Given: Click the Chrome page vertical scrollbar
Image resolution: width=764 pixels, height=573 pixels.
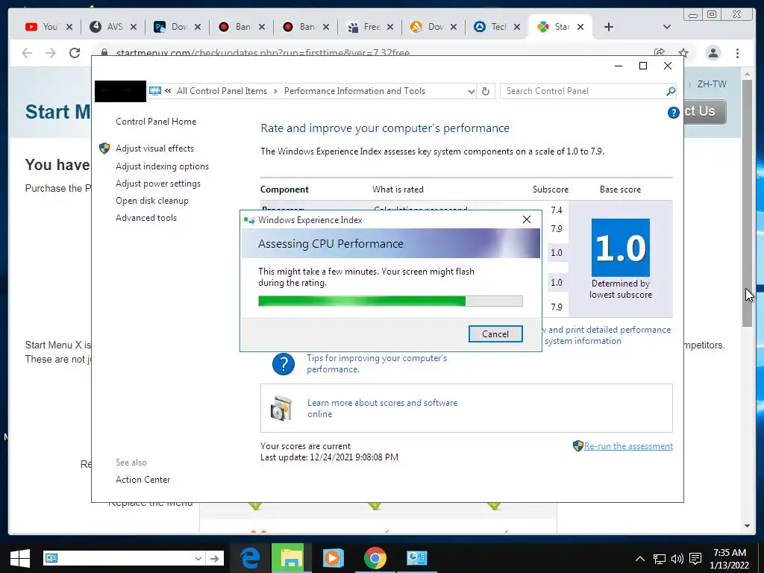Looking at the screenshot, I should coord(747,203).
